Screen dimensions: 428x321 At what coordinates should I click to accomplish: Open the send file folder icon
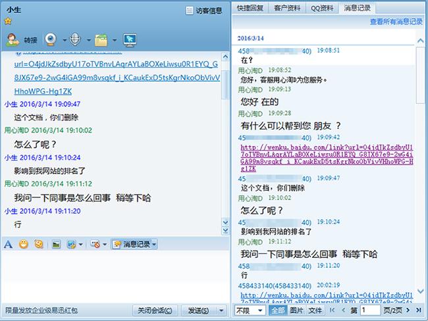point(101,39)
